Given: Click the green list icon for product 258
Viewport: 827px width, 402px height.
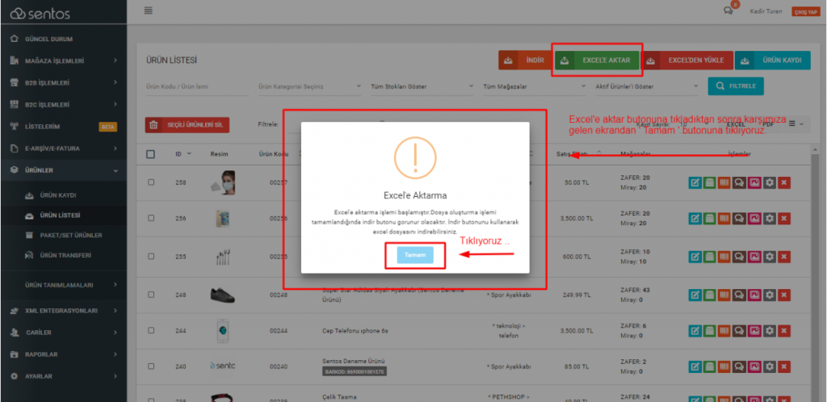Looking at the screenshot, I should [x=709, y=183].
